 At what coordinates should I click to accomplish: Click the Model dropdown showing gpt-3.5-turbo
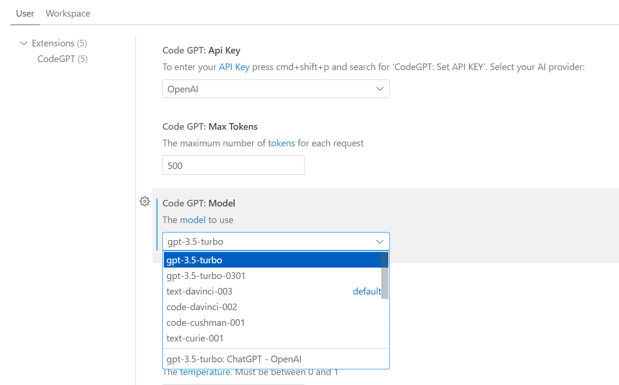coord(276,242)
